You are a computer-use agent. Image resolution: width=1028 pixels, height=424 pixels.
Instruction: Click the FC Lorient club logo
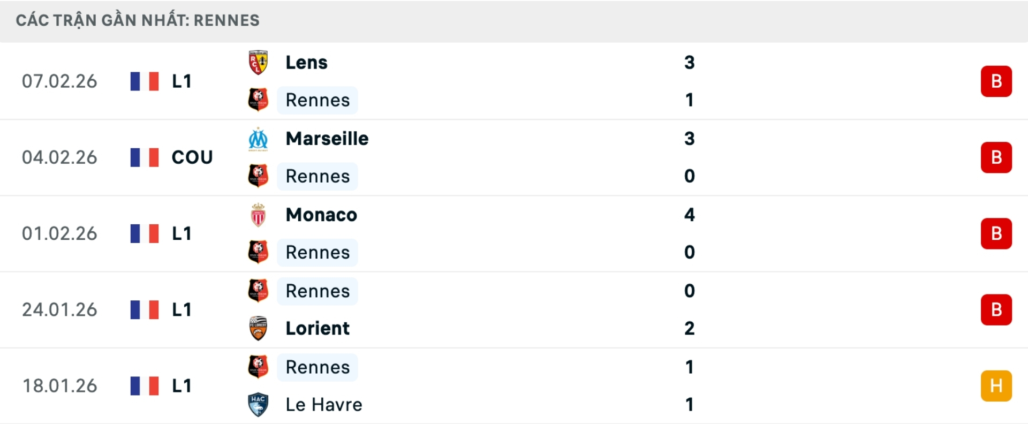click(x=259, y=328)
